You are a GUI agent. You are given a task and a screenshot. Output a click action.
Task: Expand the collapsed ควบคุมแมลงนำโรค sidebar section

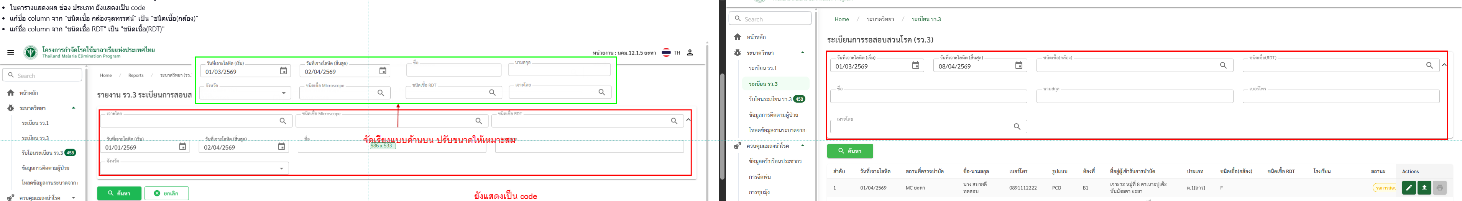click(73, 198)
